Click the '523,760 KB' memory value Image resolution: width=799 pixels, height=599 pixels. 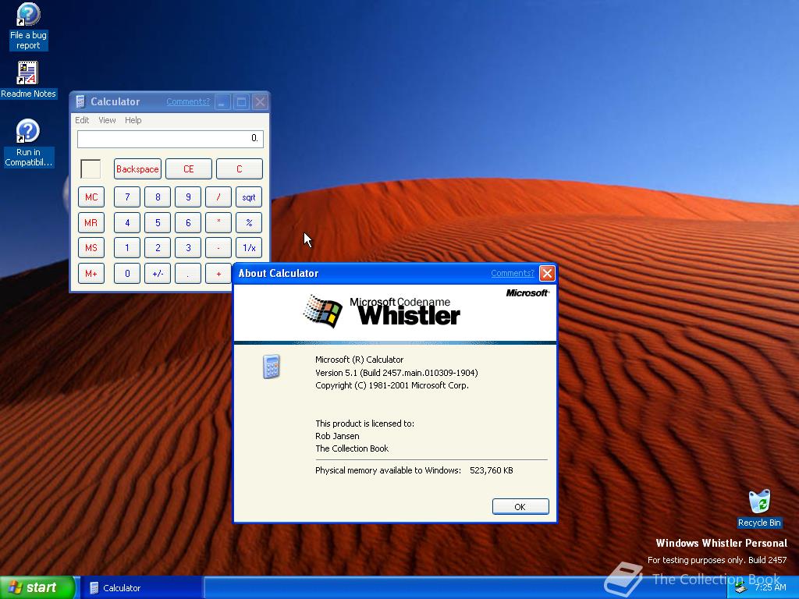(492, 470)
